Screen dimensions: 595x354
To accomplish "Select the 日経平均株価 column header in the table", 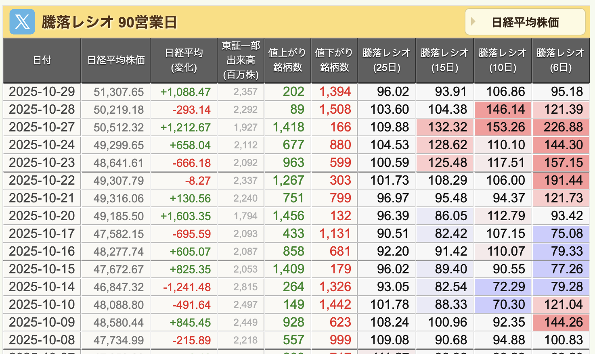I will tap(116, 60).
